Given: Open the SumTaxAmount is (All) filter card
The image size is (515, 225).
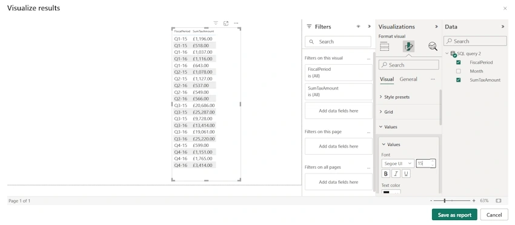Looking at the screenshot, I should (x=338, y=91).
